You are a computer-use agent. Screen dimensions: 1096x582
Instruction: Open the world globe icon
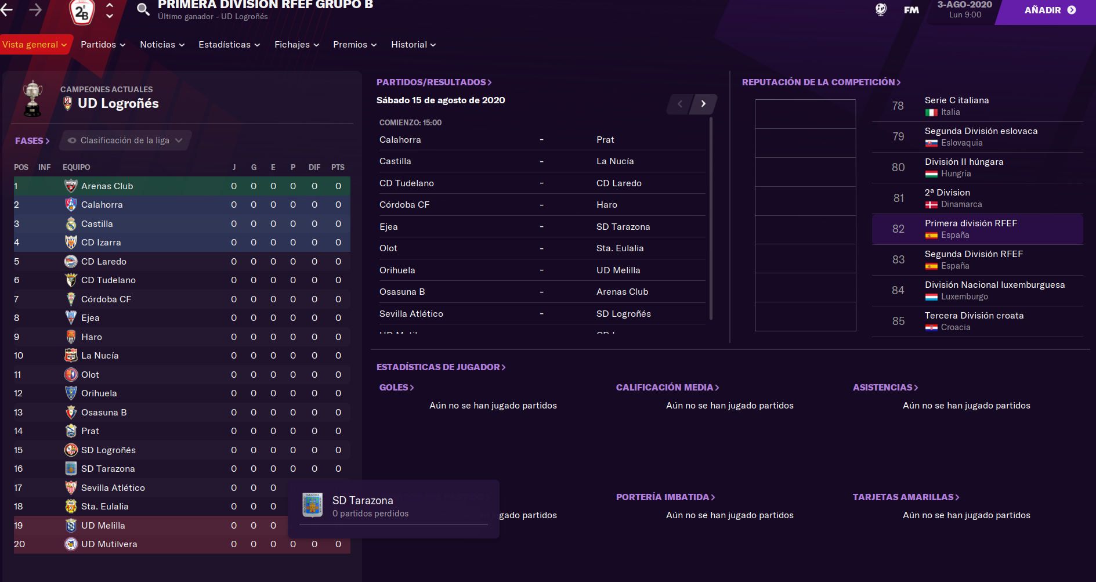point(881,10)
